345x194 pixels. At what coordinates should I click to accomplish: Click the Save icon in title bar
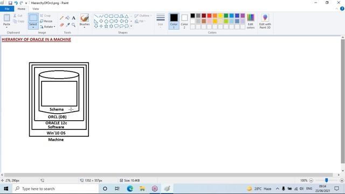[10, 3]
